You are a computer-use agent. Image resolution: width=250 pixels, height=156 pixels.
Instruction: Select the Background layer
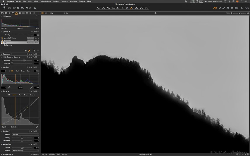8,45
